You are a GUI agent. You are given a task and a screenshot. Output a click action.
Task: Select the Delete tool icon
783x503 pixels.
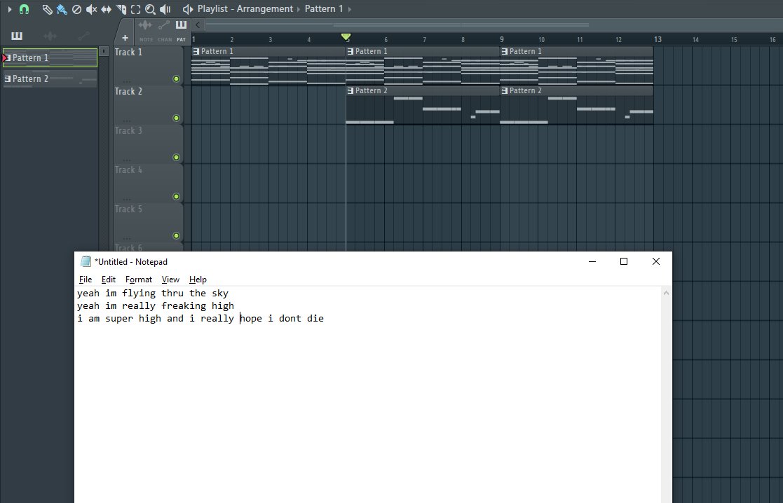click(x=76, y=10)
